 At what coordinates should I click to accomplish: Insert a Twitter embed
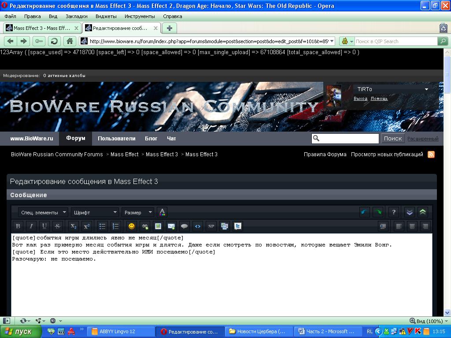[x=237, y=226]
